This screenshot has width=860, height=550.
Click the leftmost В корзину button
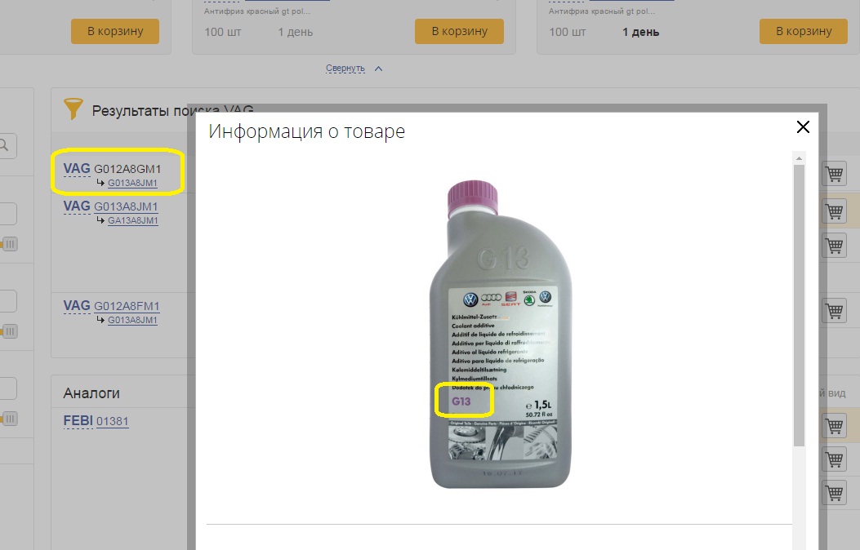click(x=115, y=31)
